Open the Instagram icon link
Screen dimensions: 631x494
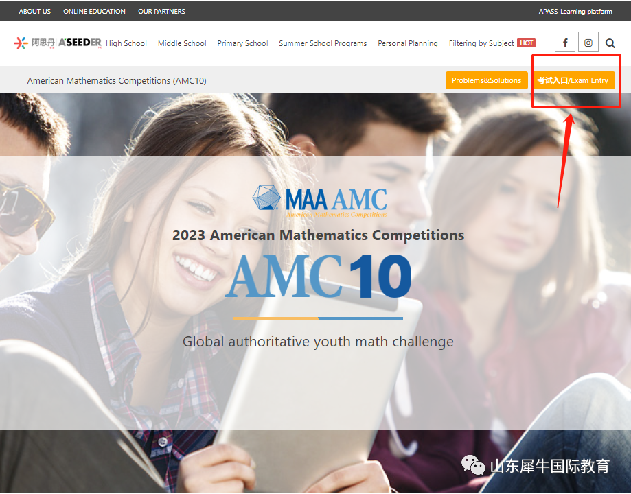588,43
